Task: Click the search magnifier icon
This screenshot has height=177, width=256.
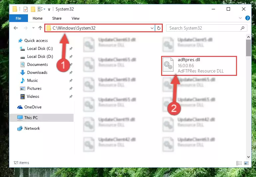Action: tap(242, 28)
